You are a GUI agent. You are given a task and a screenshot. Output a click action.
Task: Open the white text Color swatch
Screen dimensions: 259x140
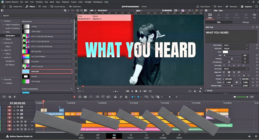click(225, 52)
